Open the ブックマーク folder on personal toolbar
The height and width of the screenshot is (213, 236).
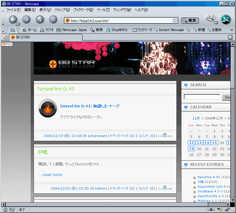click(x=142, y=30)
